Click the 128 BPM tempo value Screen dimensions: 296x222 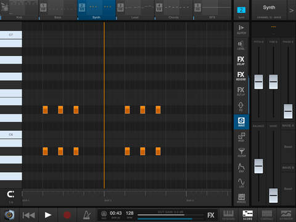[x=129, y=213]
